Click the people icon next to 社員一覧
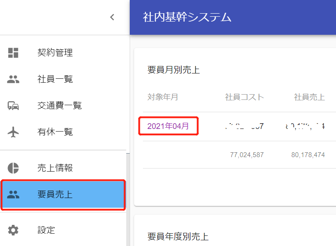336x246 pixels. (x=14, y=80)
